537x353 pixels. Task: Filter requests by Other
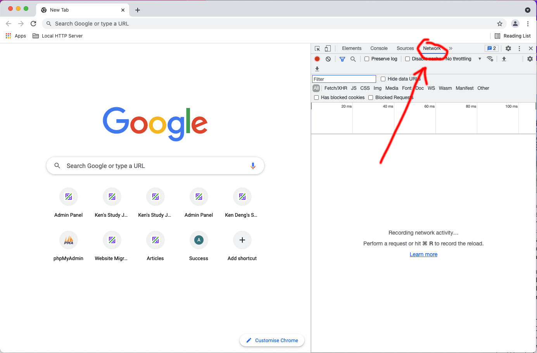click(x=483, y=88)
